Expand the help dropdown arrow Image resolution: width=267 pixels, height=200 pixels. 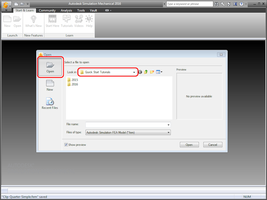pos(246,4)
